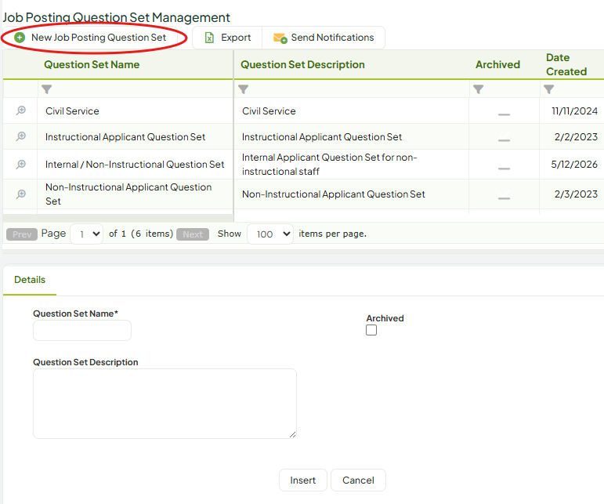The image size is (604, 504).
Task: Click the Non-Instructional Applicant Question Set description cell
Action: [x=352, y=194]
